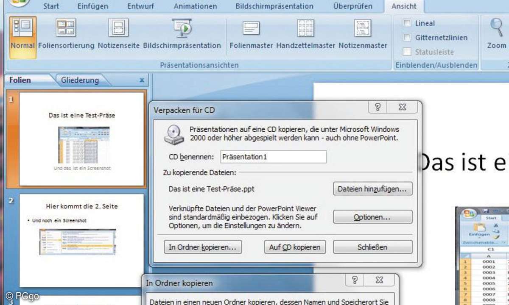Click Schließen to dismiss the dialog
This screenshot has width=509, height=305.
[373, 247]
